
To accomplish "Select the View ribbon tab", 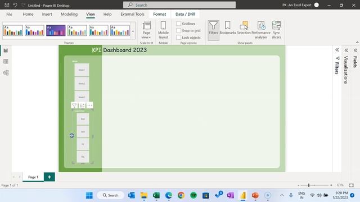I will tap(91, 14).
